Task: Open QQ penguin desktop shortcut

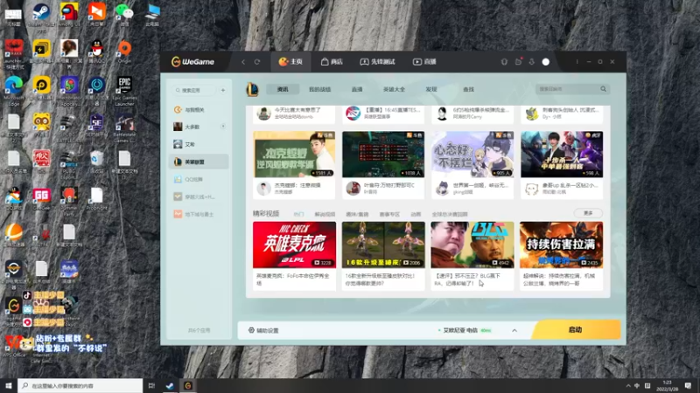Action: 97,51
